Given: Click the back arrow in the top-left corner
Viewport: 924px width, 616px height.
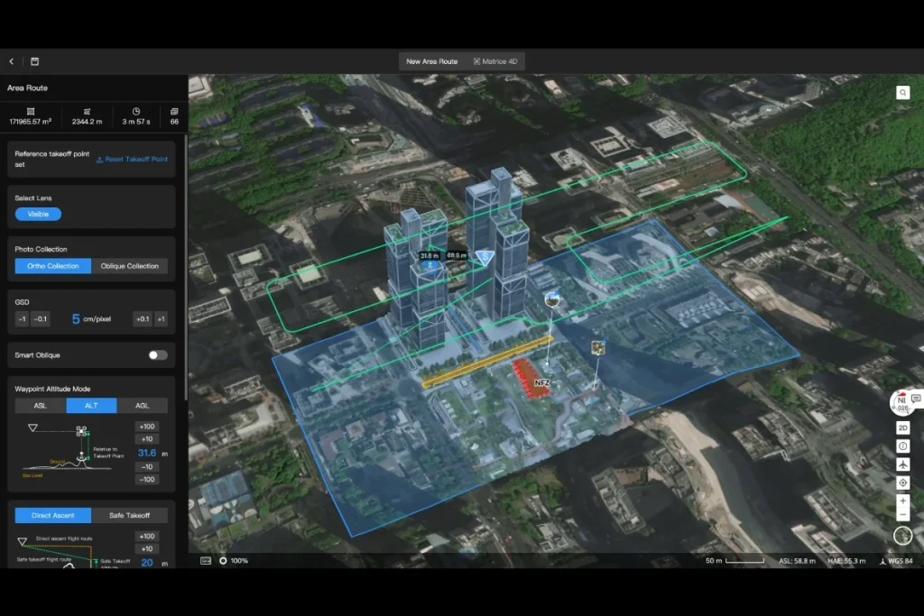Looking at the screenshot, I should pyautogui.click(x=10, y=61).
